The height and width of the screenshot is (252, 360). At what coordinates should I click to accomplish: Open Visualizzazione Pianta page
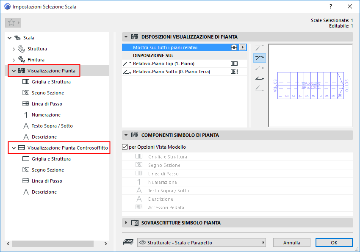[x=51, y=71]
